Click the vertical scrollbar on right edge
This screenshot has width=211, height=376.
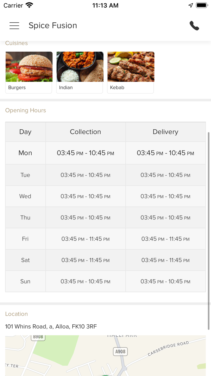pos(208,230)
